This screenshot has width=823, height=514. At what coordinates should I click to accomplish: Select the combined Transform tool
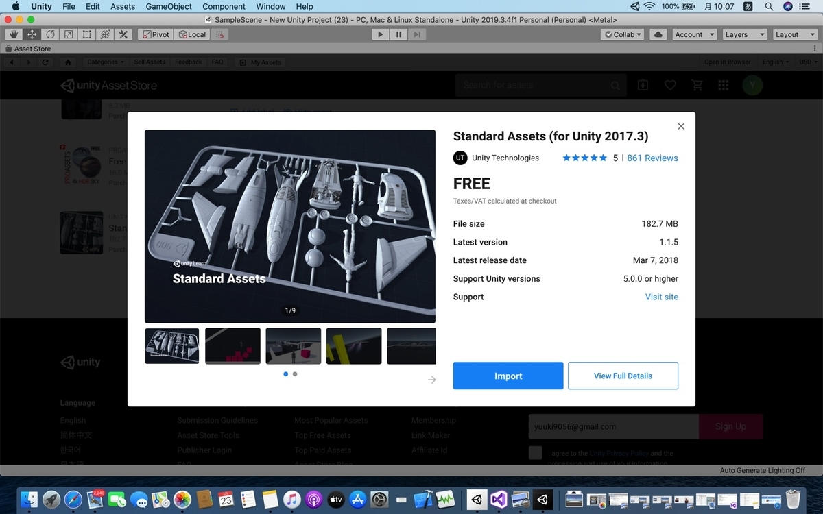105,34
